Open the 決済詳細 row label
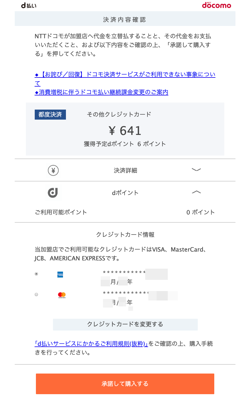 [125, 170]
